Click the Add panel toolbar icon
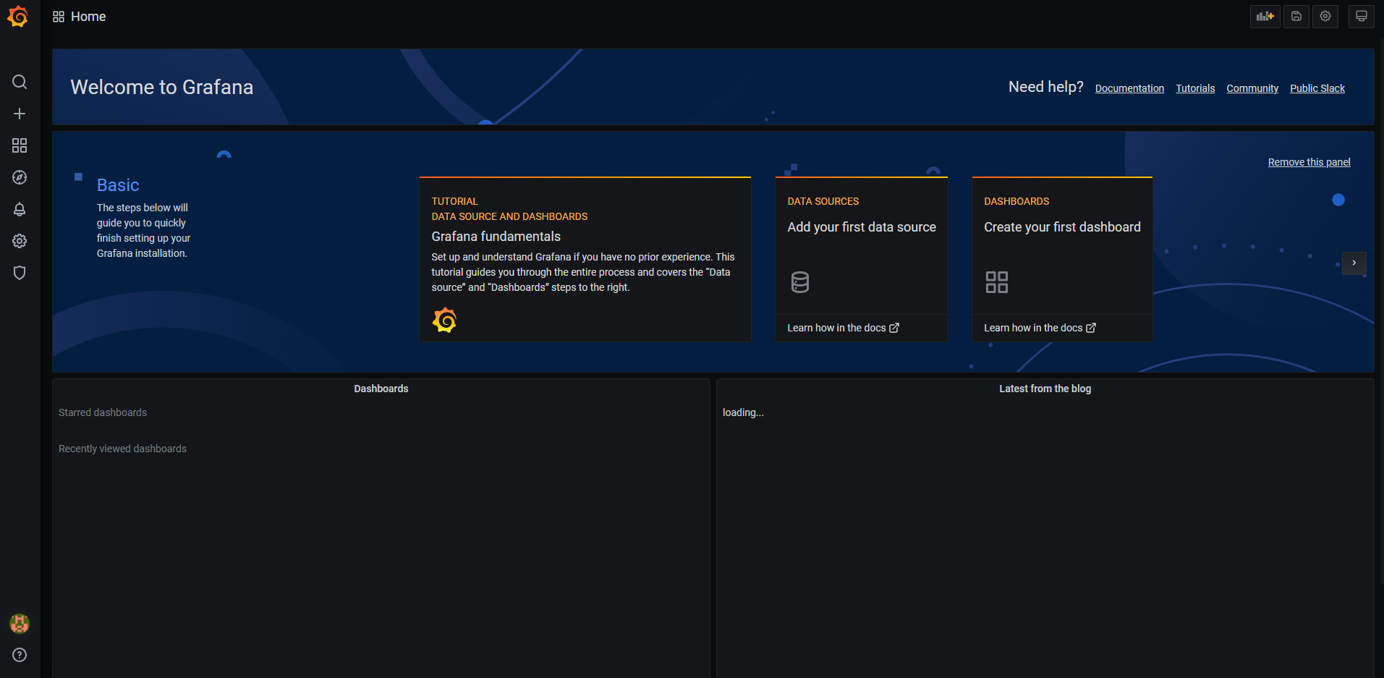Viewport: 1384px width, 678px height. [1265, 16]
